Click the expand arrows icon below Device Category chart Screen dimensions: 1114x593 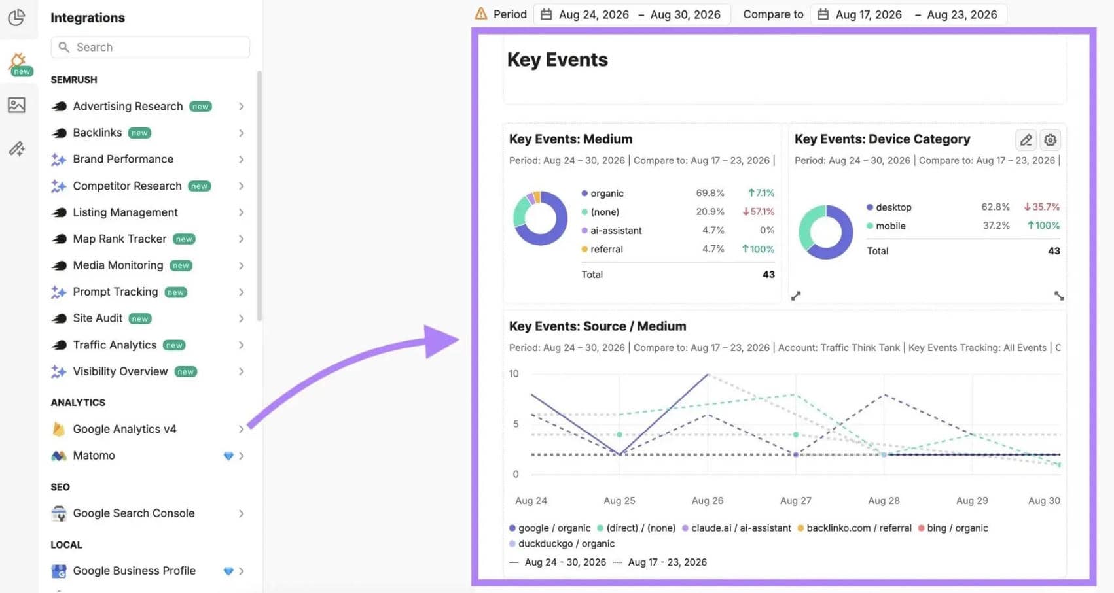(x=796, y=296)
